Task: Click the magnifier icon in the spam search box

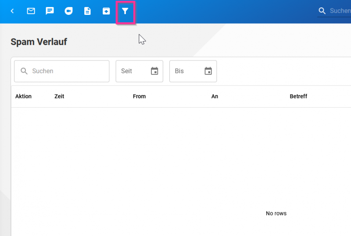Action: click(24, 71)
